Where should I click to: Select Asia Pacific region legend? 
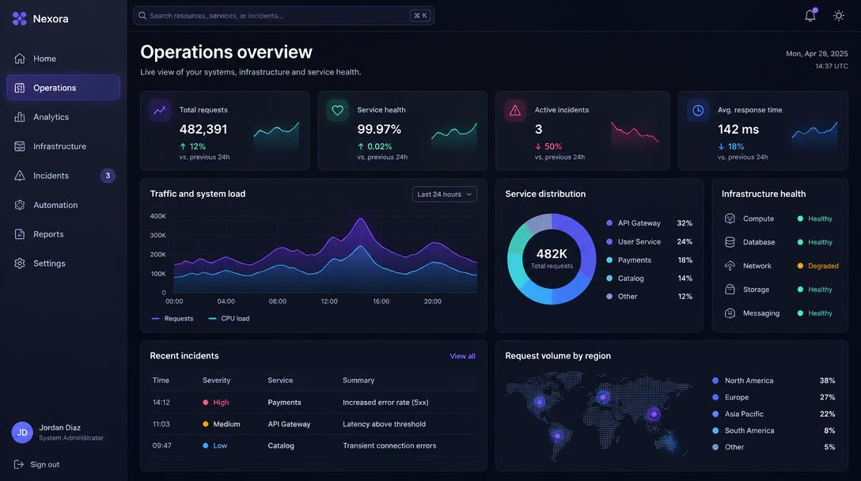tap(774, 414)
